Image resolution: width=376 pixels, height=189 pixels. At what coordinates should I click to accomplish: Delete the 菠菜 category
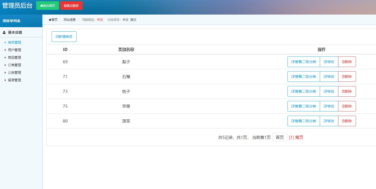(x=347, y=121)
